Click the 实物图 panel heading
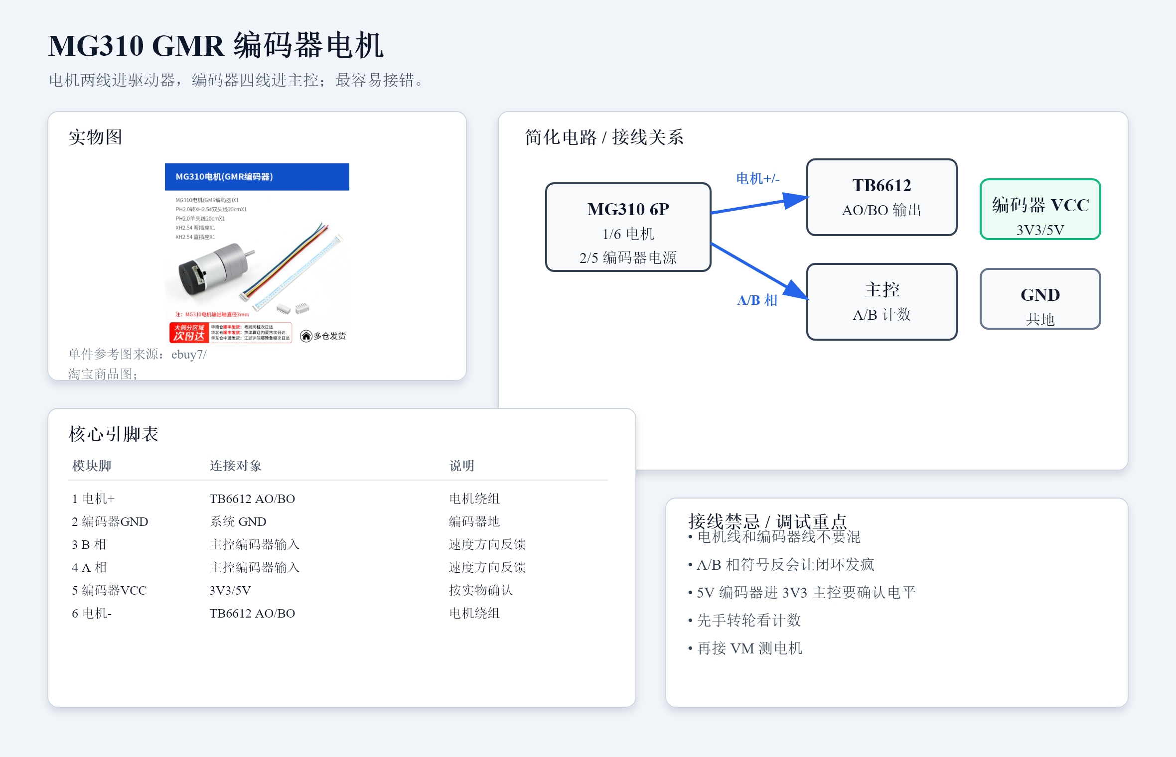The image size is (1176, 757). 95,137
